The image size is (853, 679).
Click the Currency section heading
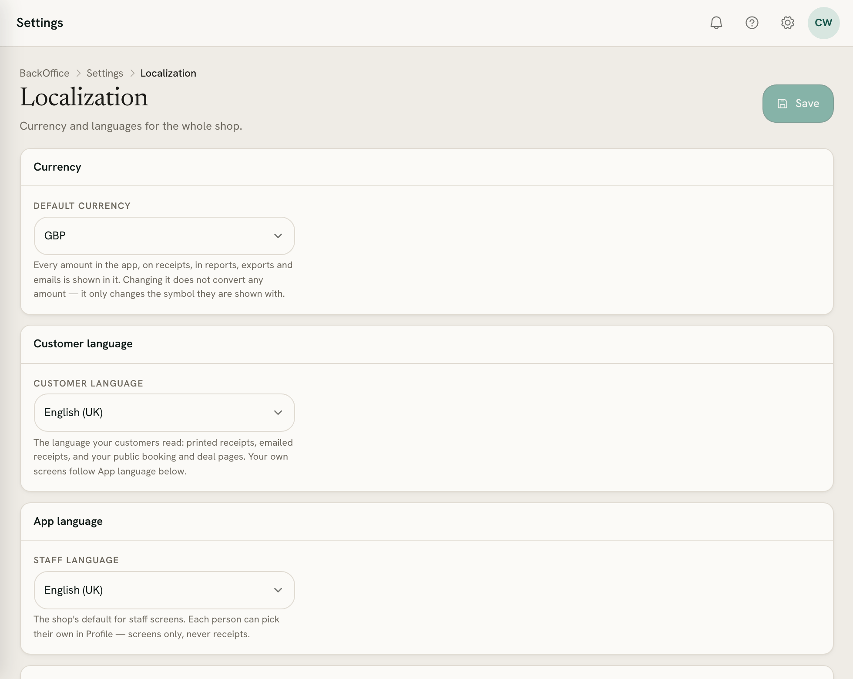coord(57,167)
